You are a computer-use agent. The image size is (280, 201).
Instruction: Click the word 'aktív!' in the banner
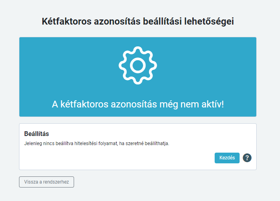point(213,104)
